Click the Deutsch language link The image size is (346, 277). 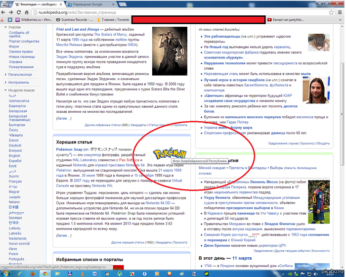(15, 145)
